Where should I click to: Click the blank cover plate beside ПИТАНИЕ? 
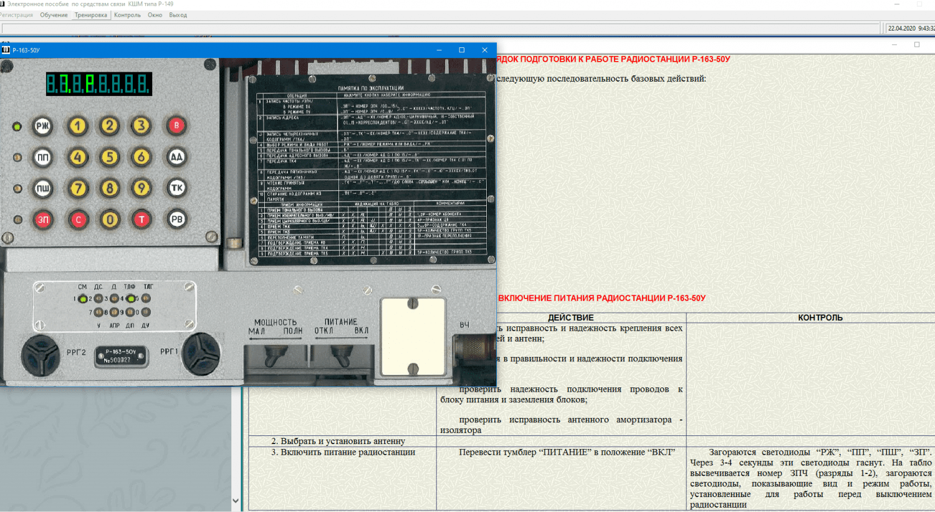tap(413, 337)
